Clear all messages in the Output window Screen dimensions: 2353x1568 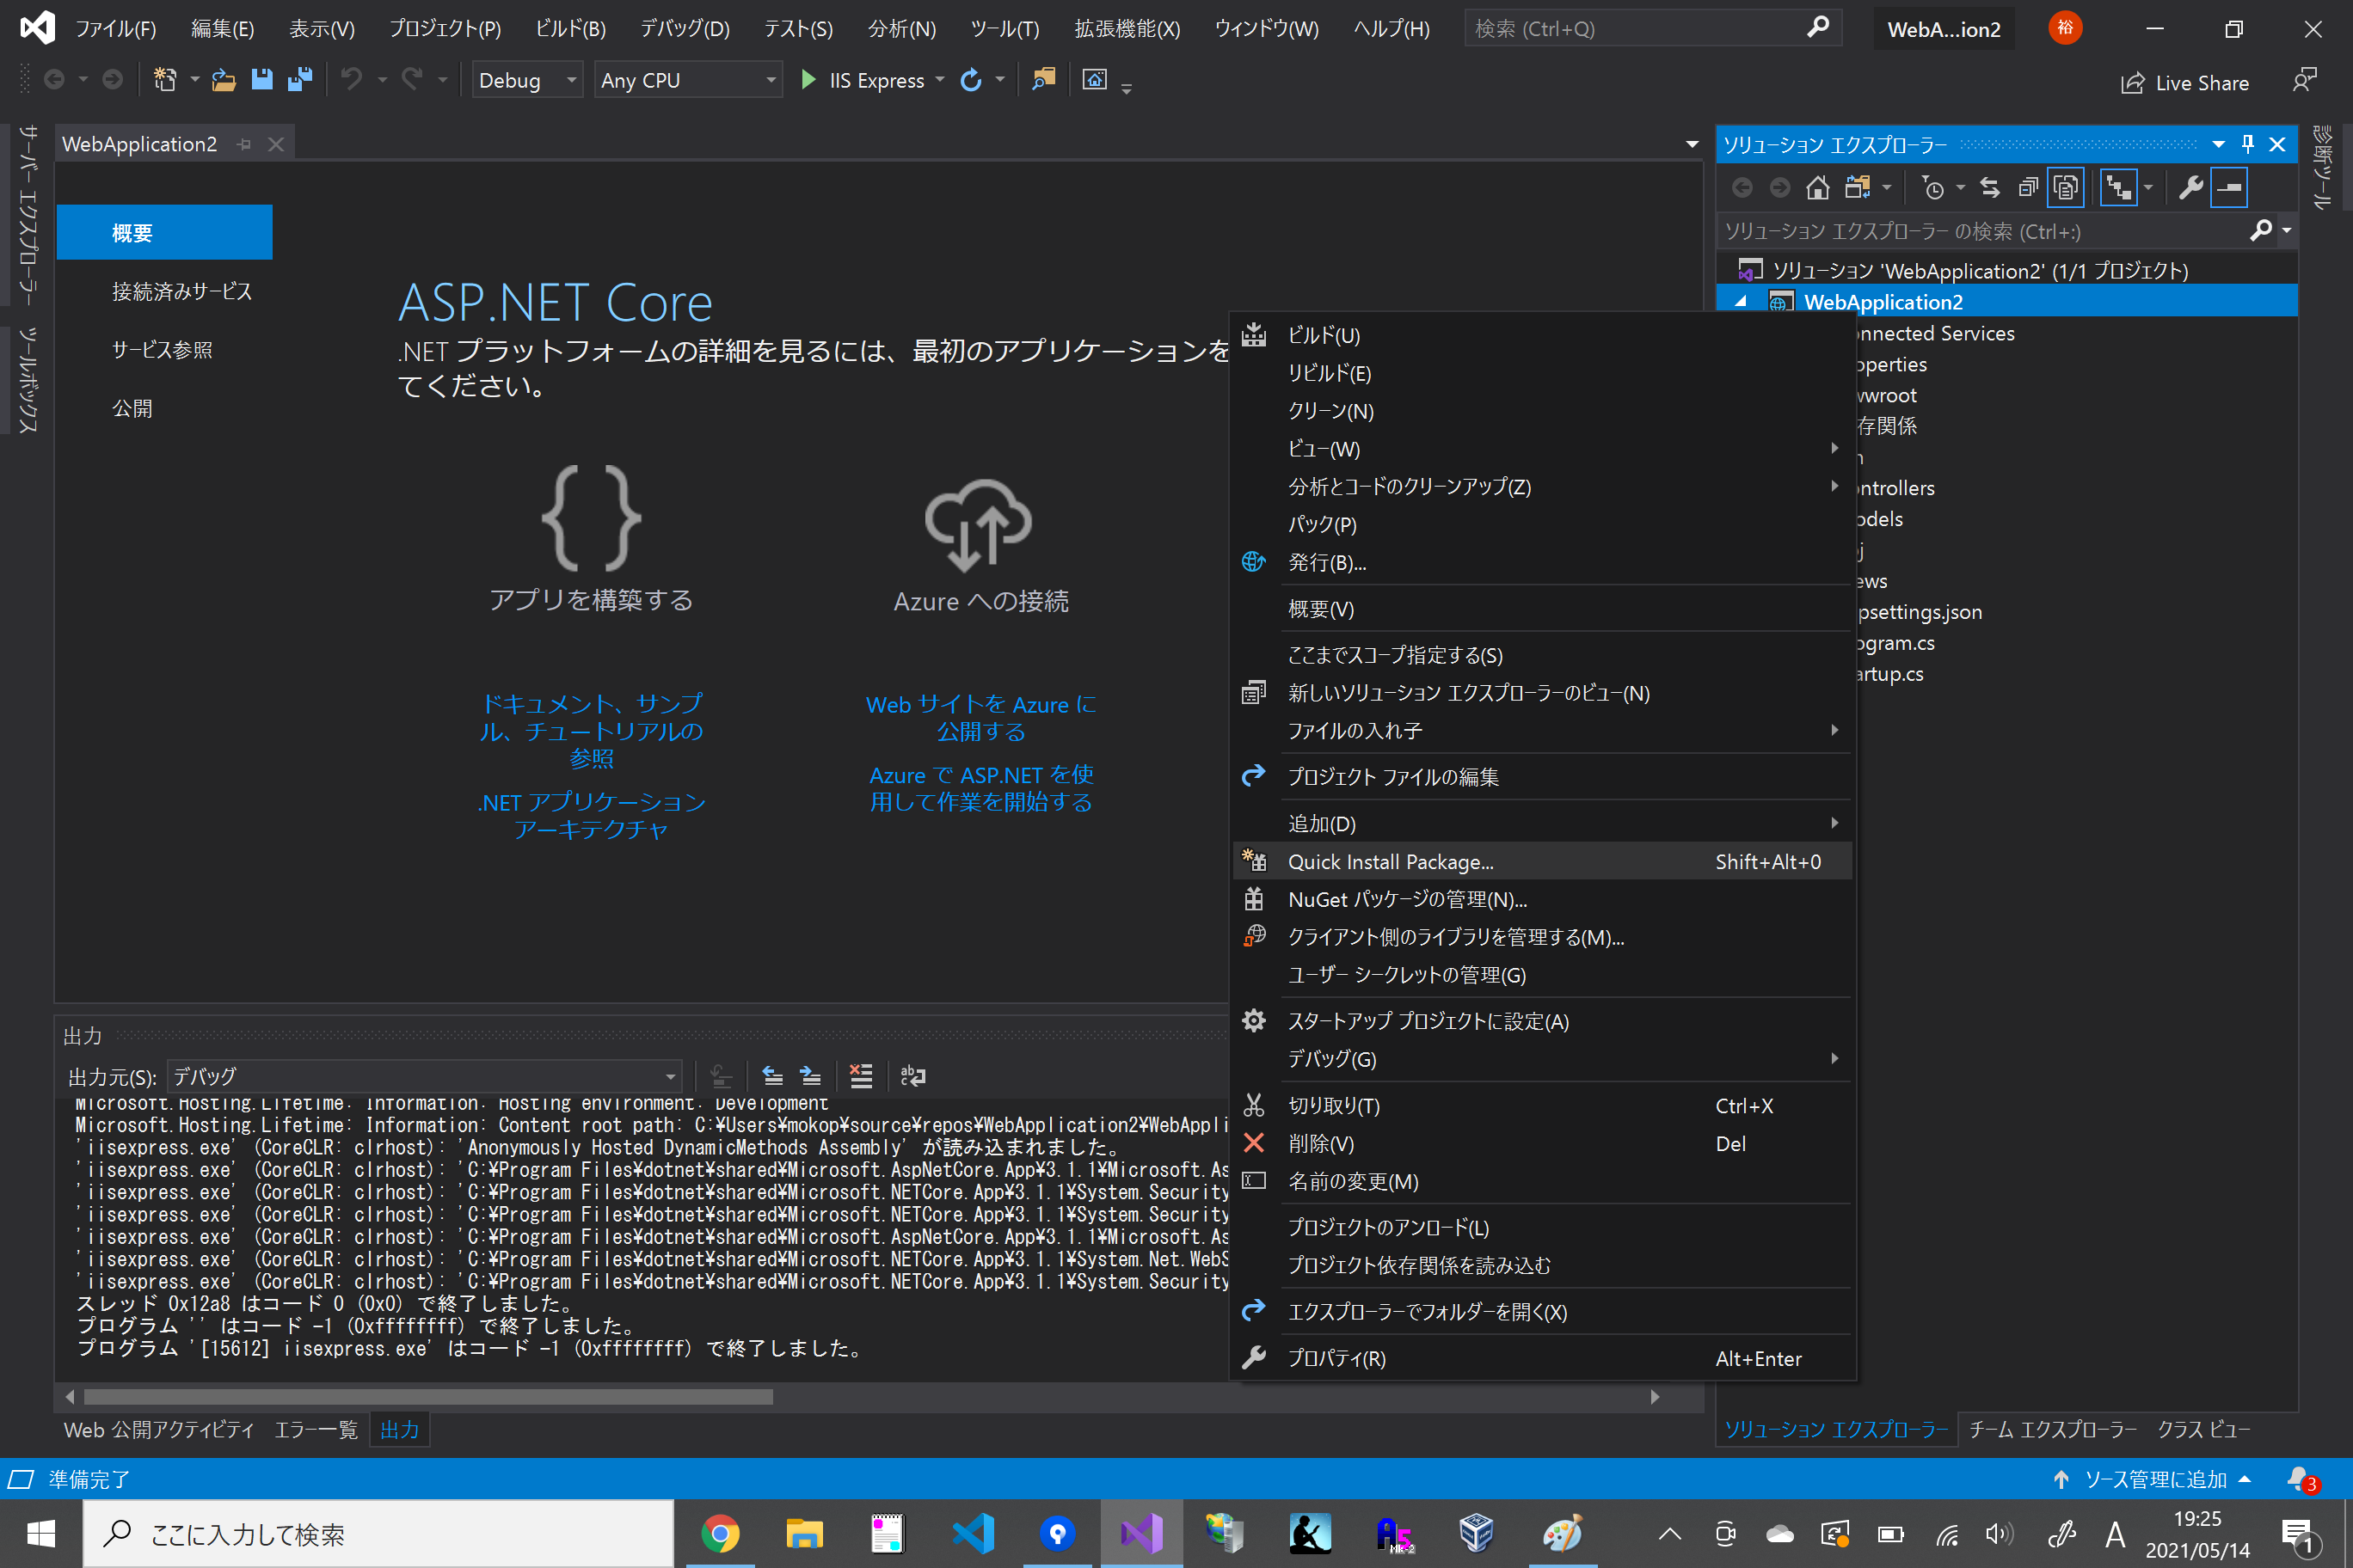pos(860,1076)
